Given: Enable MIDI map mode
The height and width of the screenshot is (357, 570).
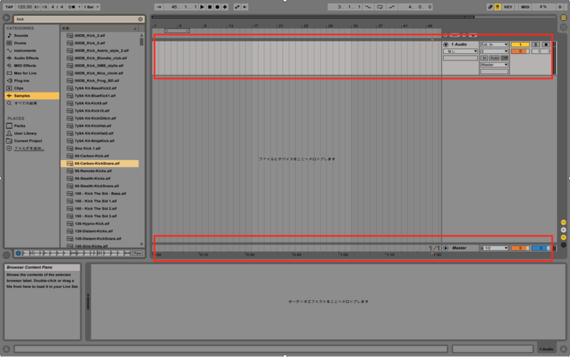Looking at the screenshot, I should (x=525, y=7).
